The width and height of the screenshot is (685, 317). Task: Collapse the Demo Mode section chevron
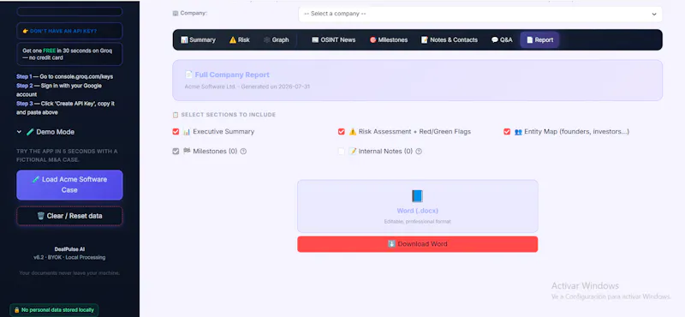tap(19, 132)
